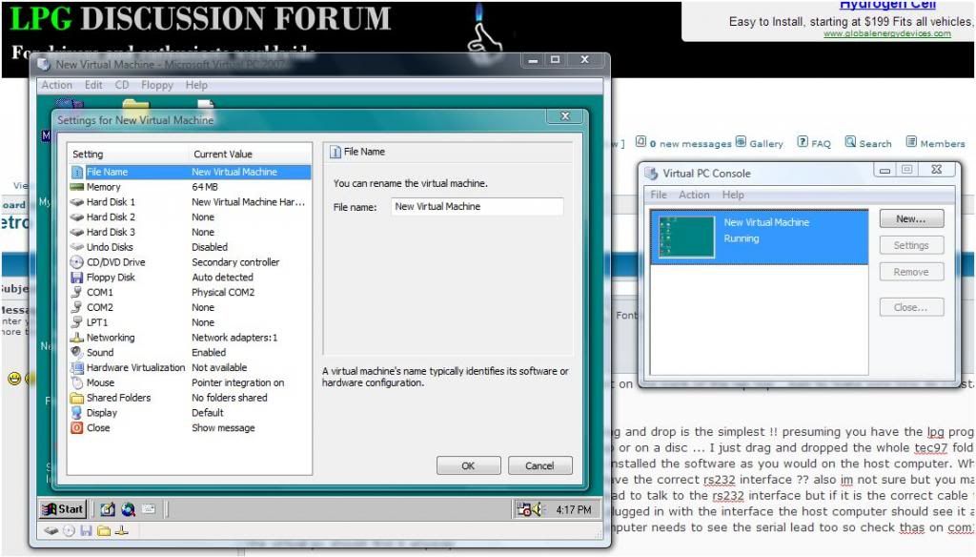Select the COM1 port setting icon
Image resolution: width=976 pixels, height=557 pixels.
(77, 292)
